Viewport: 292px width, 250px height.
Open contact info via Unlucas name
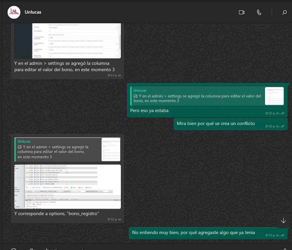pyautogui.click(x=33, y=12)
